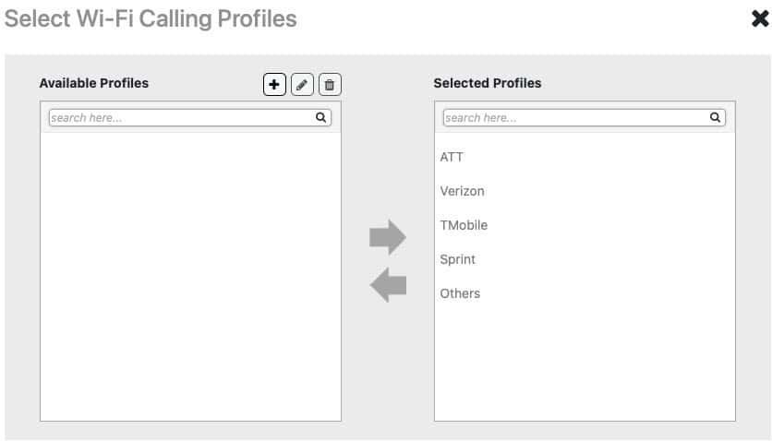Viewport: 772px width, 441px height.
Task: Click the left arrow to deselect profiles
Action: [388, 285]
